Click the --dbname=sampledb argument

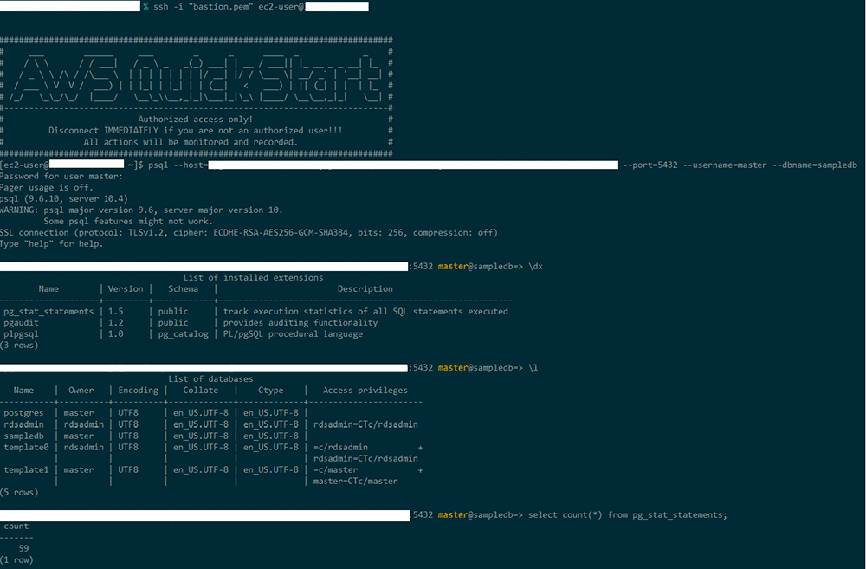815,165
